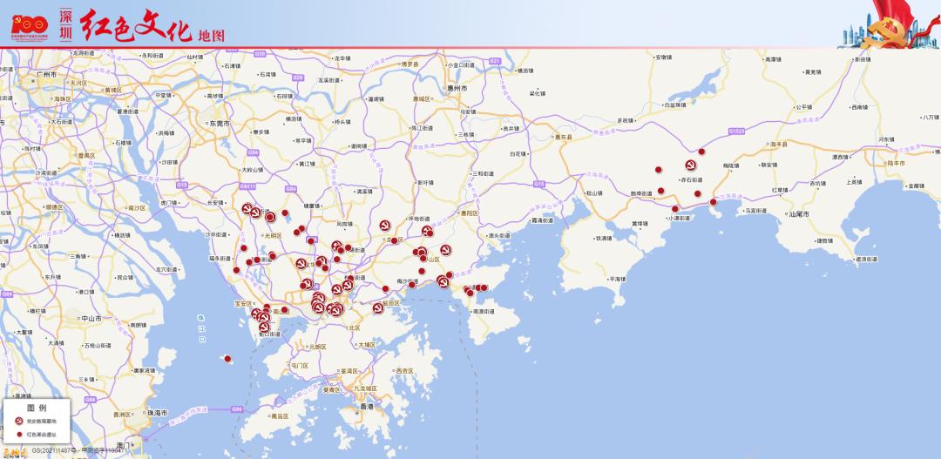Open the red dot marker west of 马宫街道

(714, 202)
